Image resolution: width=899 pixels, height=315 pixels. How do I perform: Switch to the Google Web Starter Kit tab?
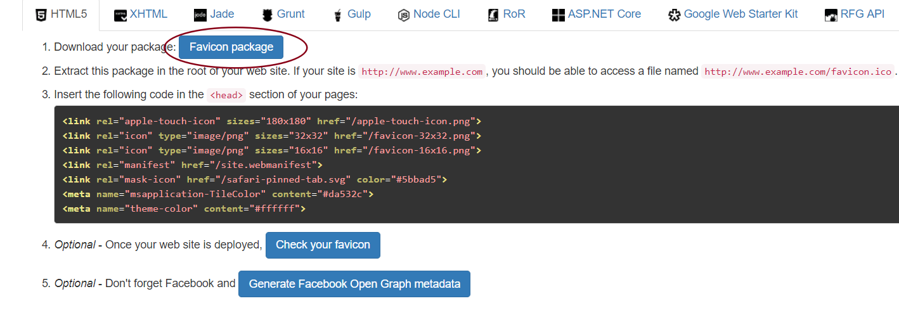coord(741,14)
